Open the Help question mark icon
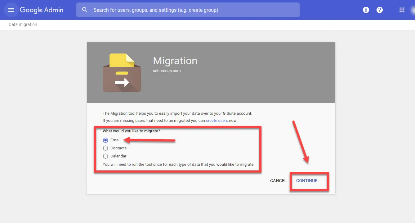The width and height of the screenshot is (415, 223). pos(380,10)
